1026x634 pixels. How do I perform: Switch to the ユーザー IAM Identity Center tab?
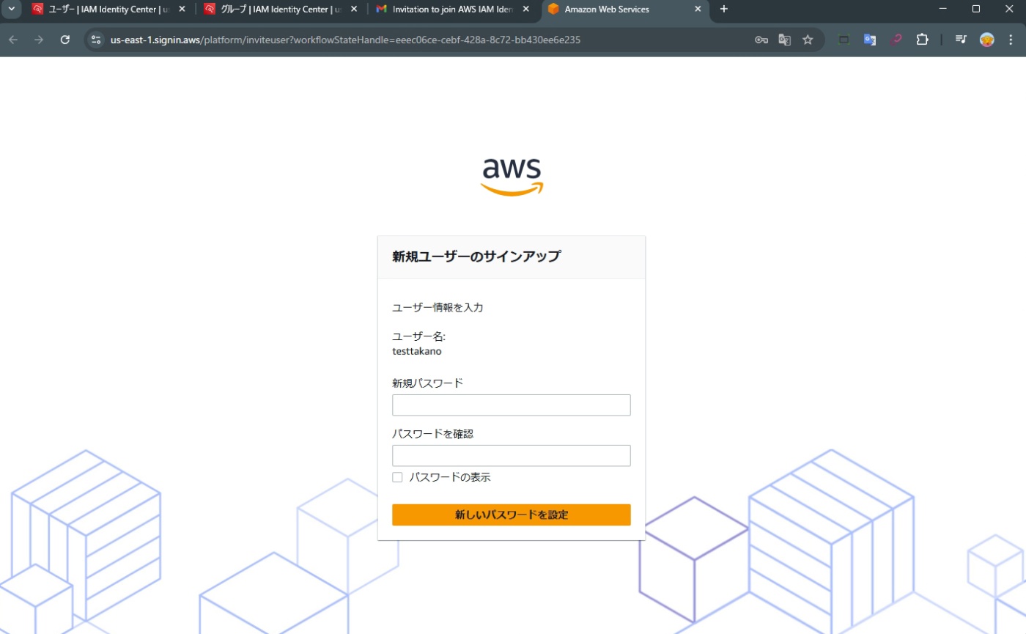coord(108,10)
